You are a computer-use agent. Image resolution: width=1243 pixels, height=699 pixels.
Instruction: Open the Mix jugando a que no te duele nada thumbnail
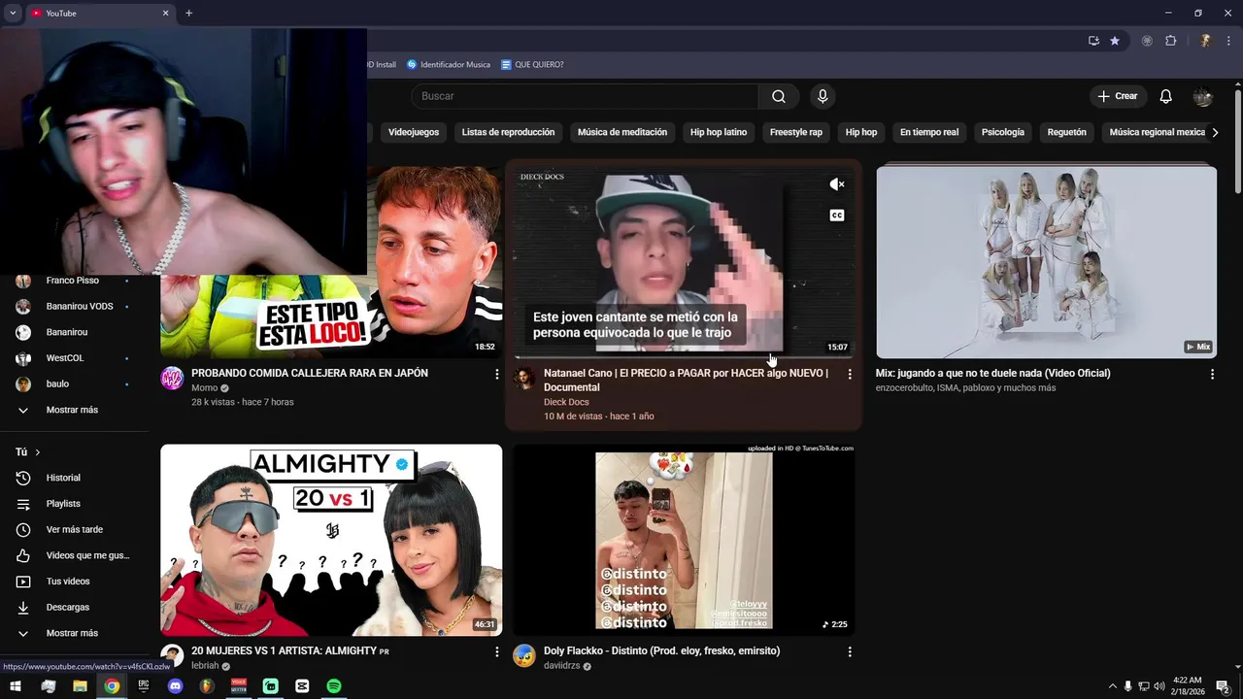point(1046,262)
